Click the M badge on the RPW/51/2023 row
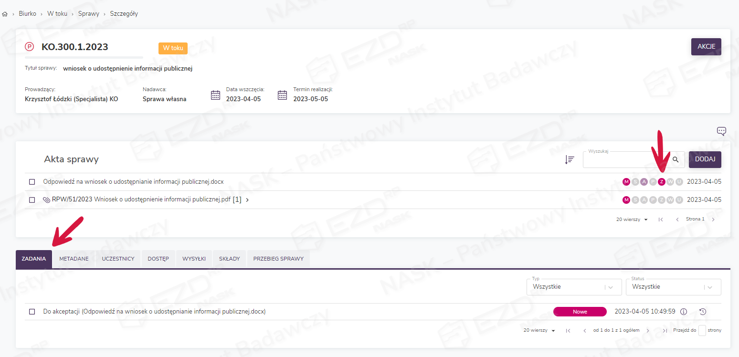739x357 pixels. (x=626, y=200)
